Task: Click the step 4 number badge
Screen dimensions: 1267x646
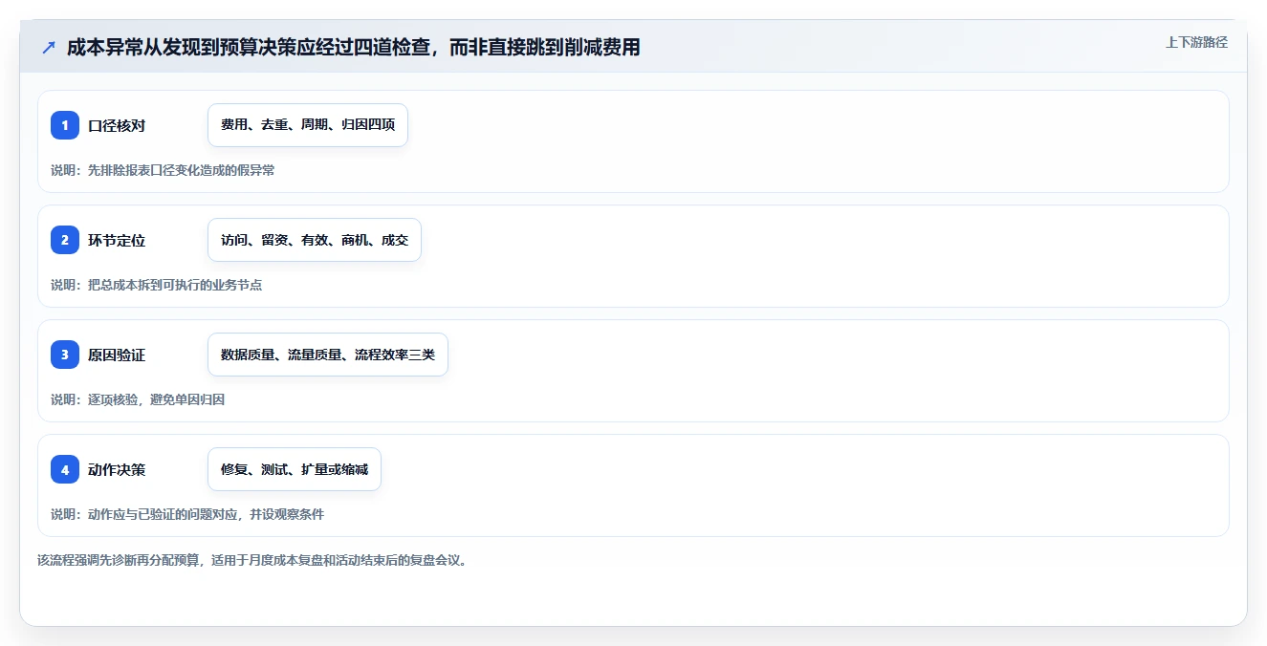Action: 65,469
